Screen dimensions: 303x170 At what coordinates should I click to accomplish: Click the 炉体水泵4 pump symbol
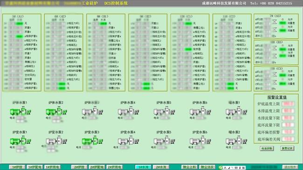point(129,111)
